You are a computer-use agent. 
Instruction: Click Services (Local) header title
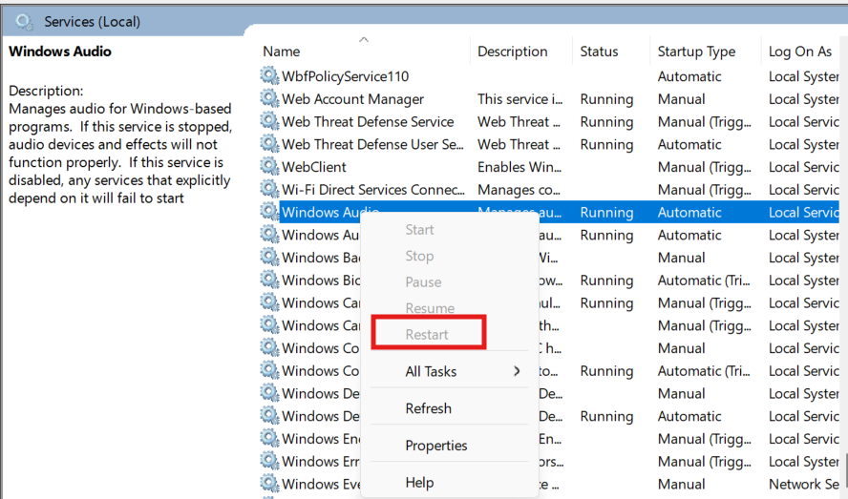point(92,22)
